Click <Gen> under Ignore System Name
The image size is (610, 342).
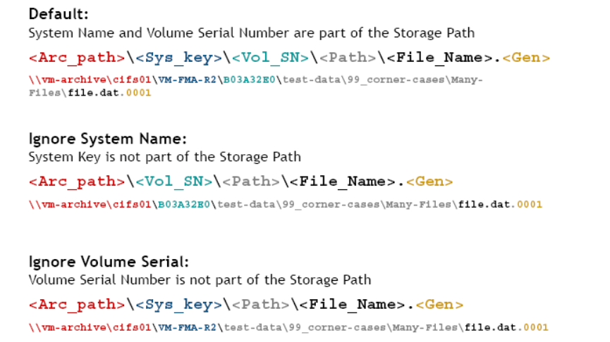click(429, 182)
